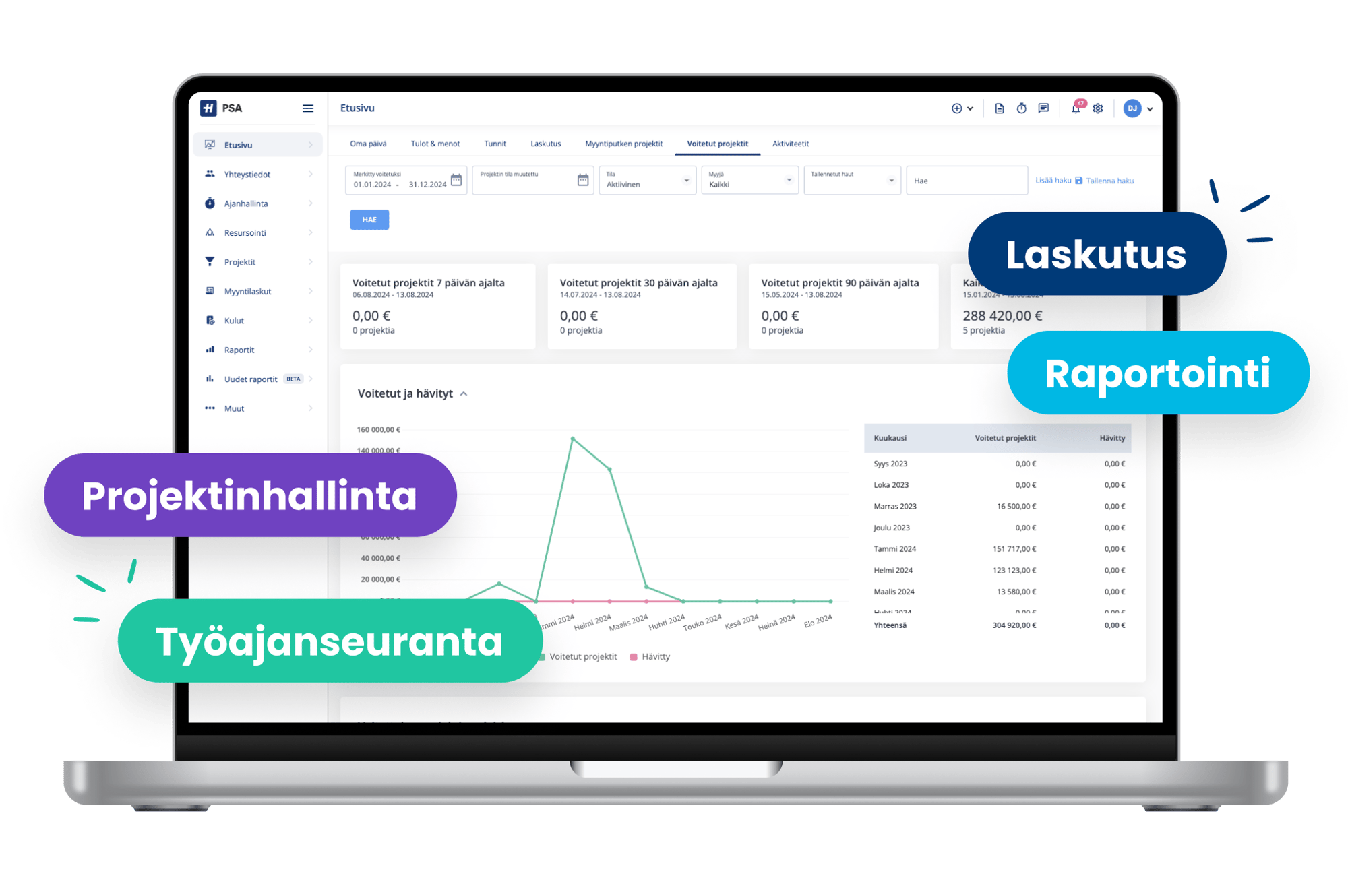Screen dimensions: 1348x882
Task: Toggle Voitetut projektit legend swatch
Action: 542,657
